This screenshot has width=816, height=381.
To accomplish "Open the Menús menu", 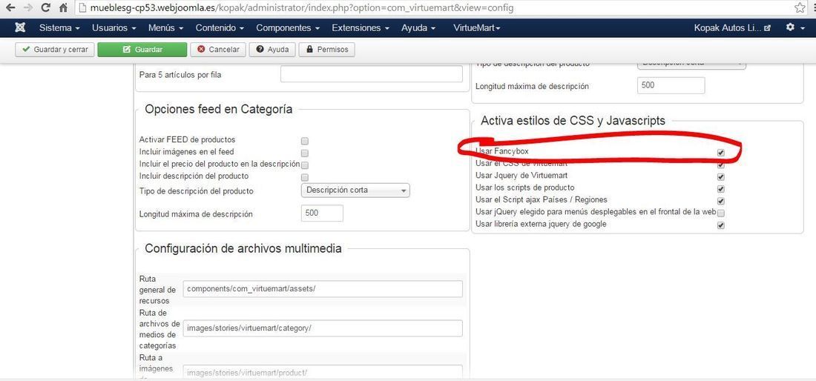I will (x=165, y=27).
